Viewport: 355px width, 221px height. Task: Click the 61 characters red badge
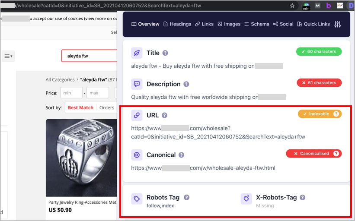coord(319,83)
